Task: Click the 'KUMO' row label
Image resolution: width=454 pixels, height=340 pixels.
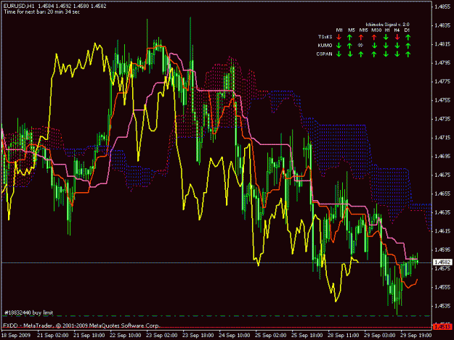Action: tap(325, 46)
